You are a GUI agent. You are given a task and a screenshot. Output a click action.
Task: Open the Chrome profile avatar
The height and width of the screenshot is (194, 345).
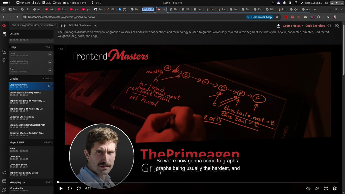coord(335,17)
